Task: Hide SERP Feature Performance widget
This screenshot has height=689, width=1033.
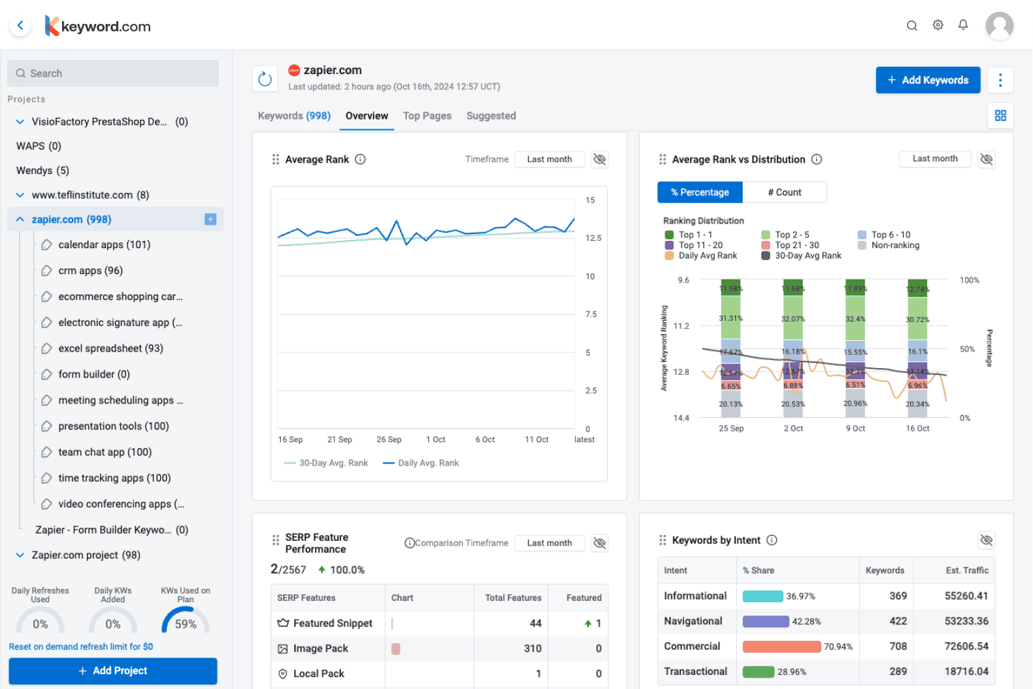Action: click(x=599, y=543)
